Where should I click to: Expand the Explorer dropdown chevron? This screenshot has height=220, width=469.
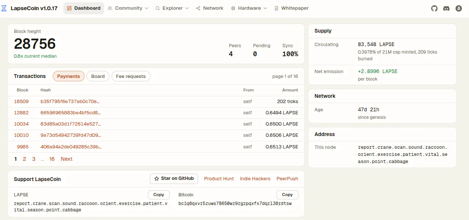pos(187,8)
